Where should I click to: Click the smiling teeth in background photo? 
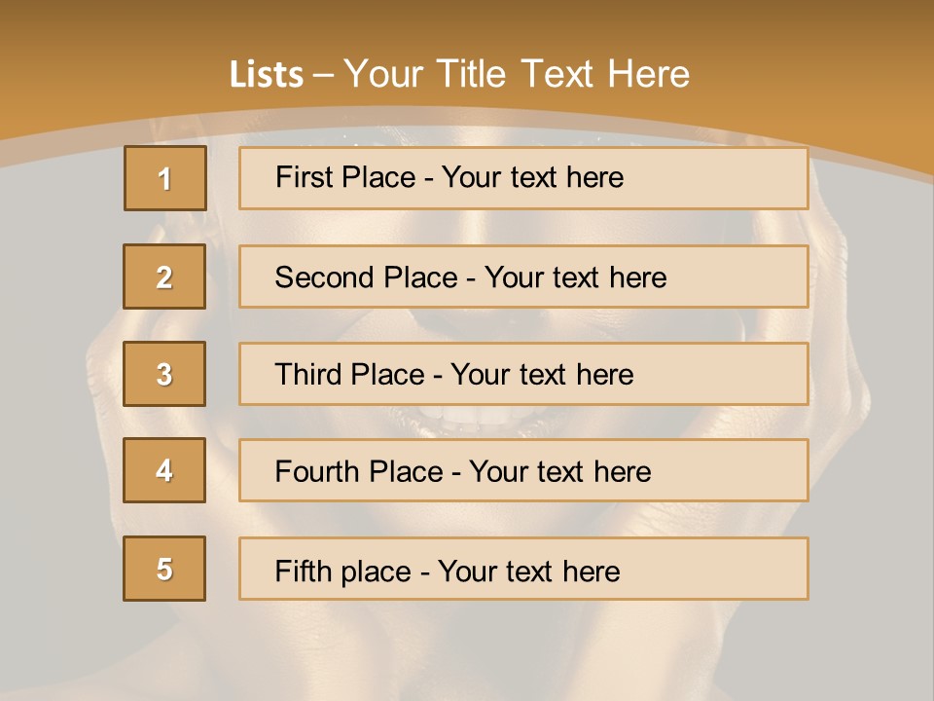[477, 421]
